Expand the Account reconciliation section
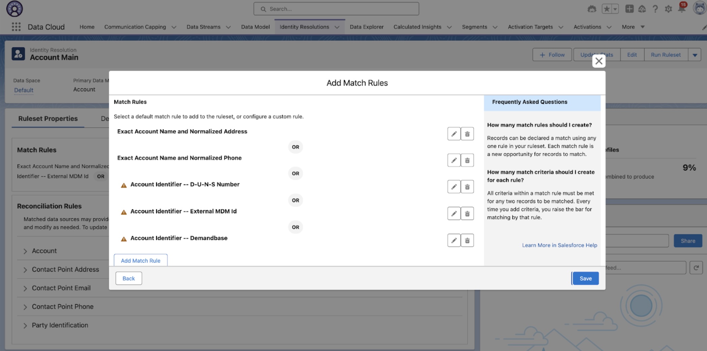The width and height of the screenshot is (707, 351). tap(25, 251)
